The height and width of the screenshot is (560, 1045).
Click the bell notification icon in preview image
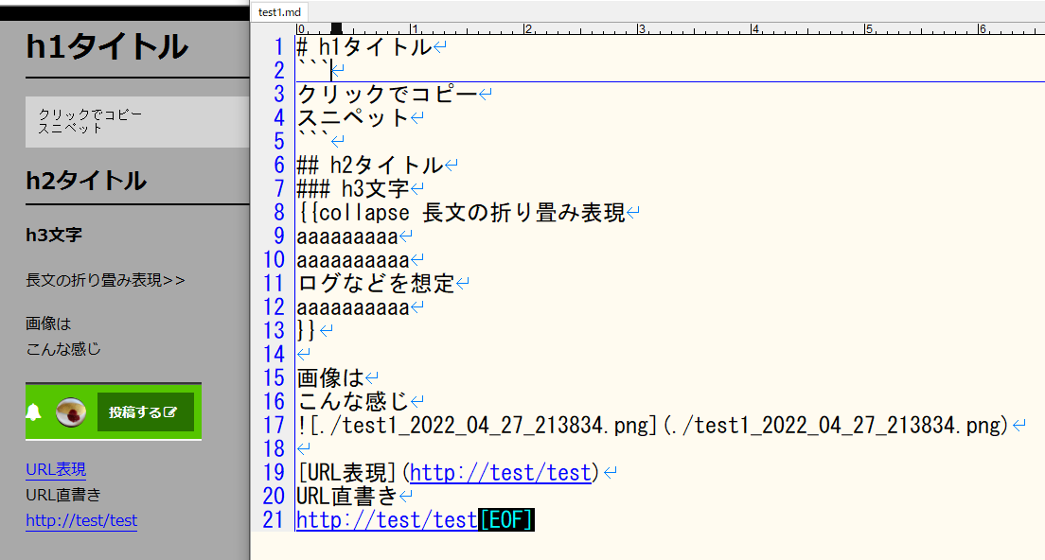(33, 412)
